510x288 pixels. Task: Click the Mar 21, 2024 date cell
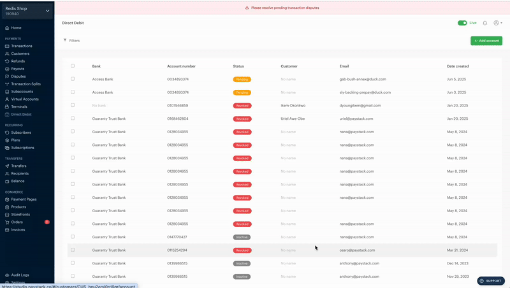[457, 250]
